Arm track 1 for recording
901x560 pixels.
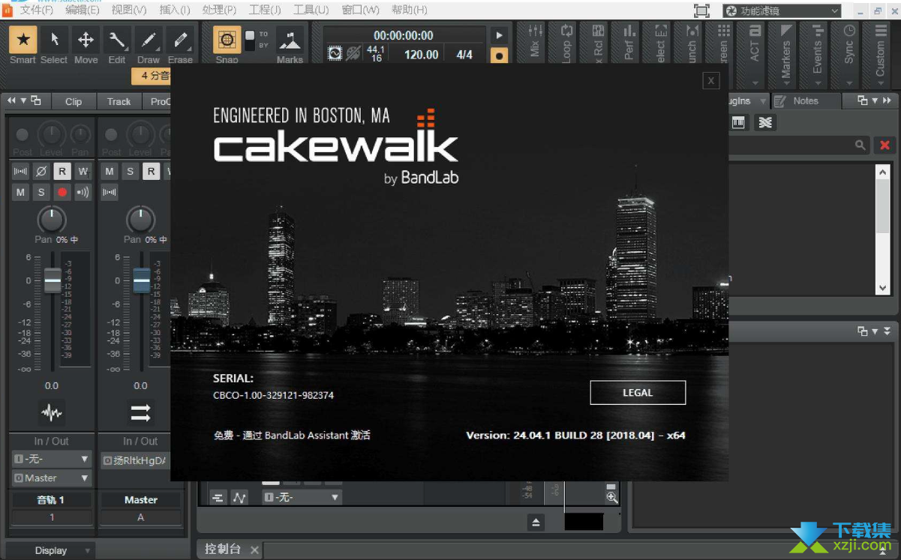click(62, 193)
